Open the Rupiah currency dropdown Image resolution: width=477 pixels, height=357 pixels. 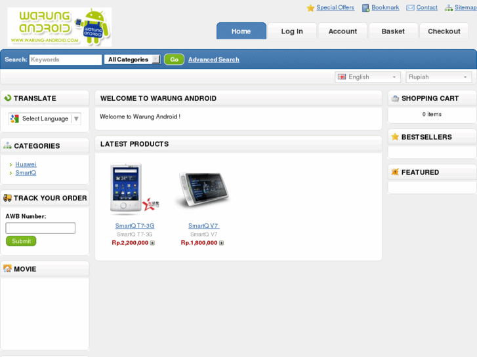click(439, 77)
